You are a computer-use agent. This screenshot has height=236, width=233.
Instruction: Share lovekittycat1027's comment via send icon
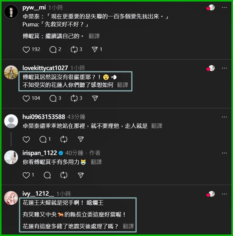tap(95, 98)
